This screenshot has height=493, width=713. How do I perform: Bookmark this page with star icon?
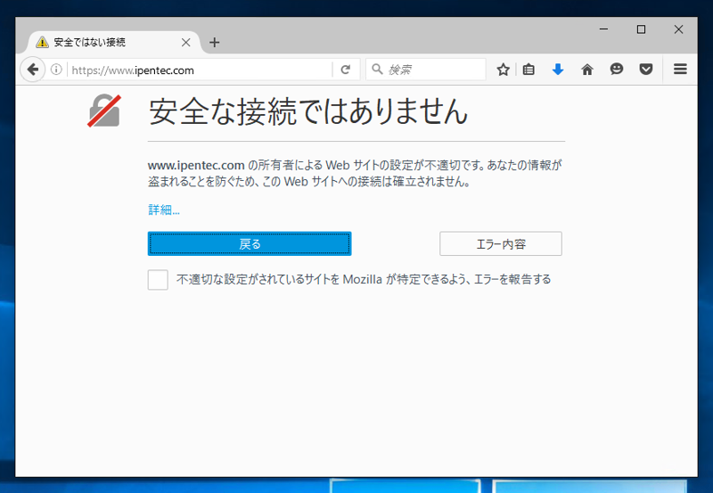pyautogui.click(x=503, y=70)
